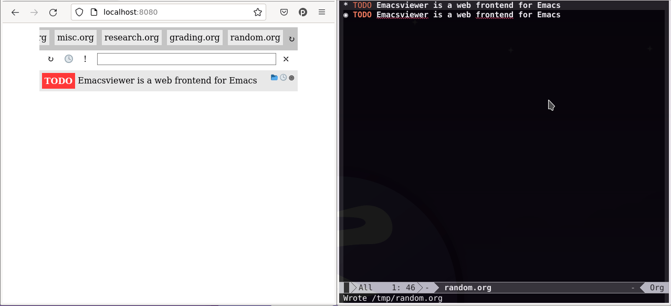This screenshot has width=671, height=306.
Task: Click the browser forward arrow
Action: click(34, 12)
